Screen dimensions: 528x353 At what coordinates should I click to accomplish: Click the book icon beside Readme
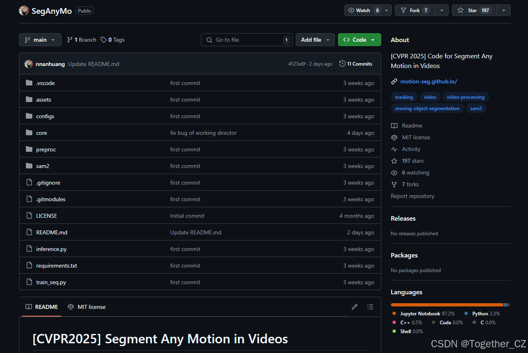click(394, 126)
